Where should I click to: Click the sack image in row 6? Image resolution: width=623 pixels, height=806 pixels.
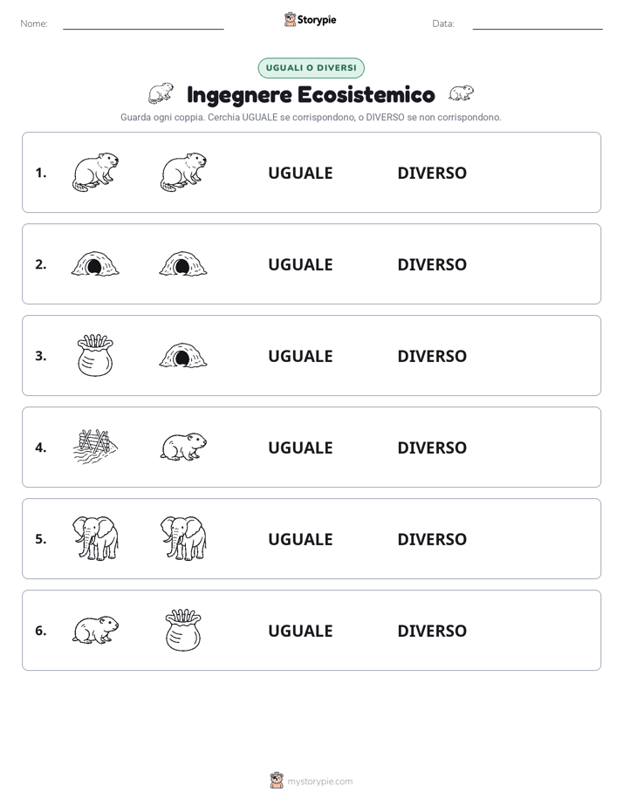tap(183, 630)
